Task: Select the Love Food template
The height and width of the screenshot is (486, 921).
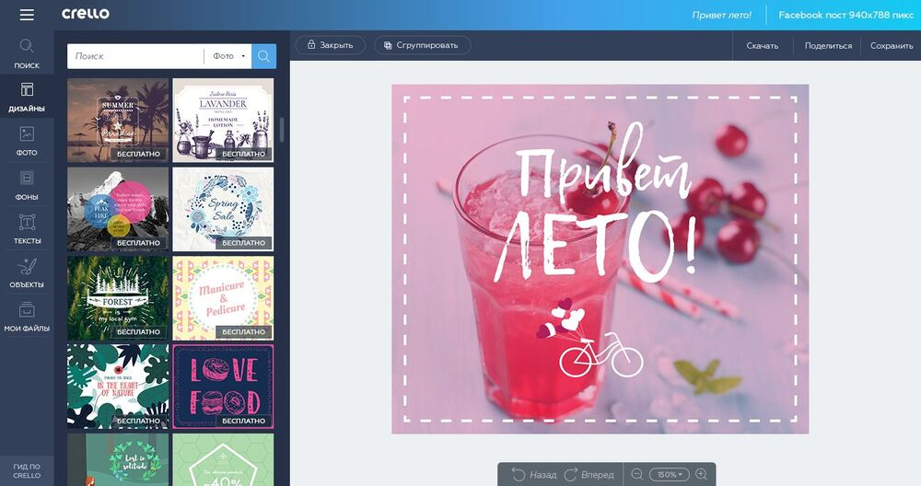Action: 223,387
